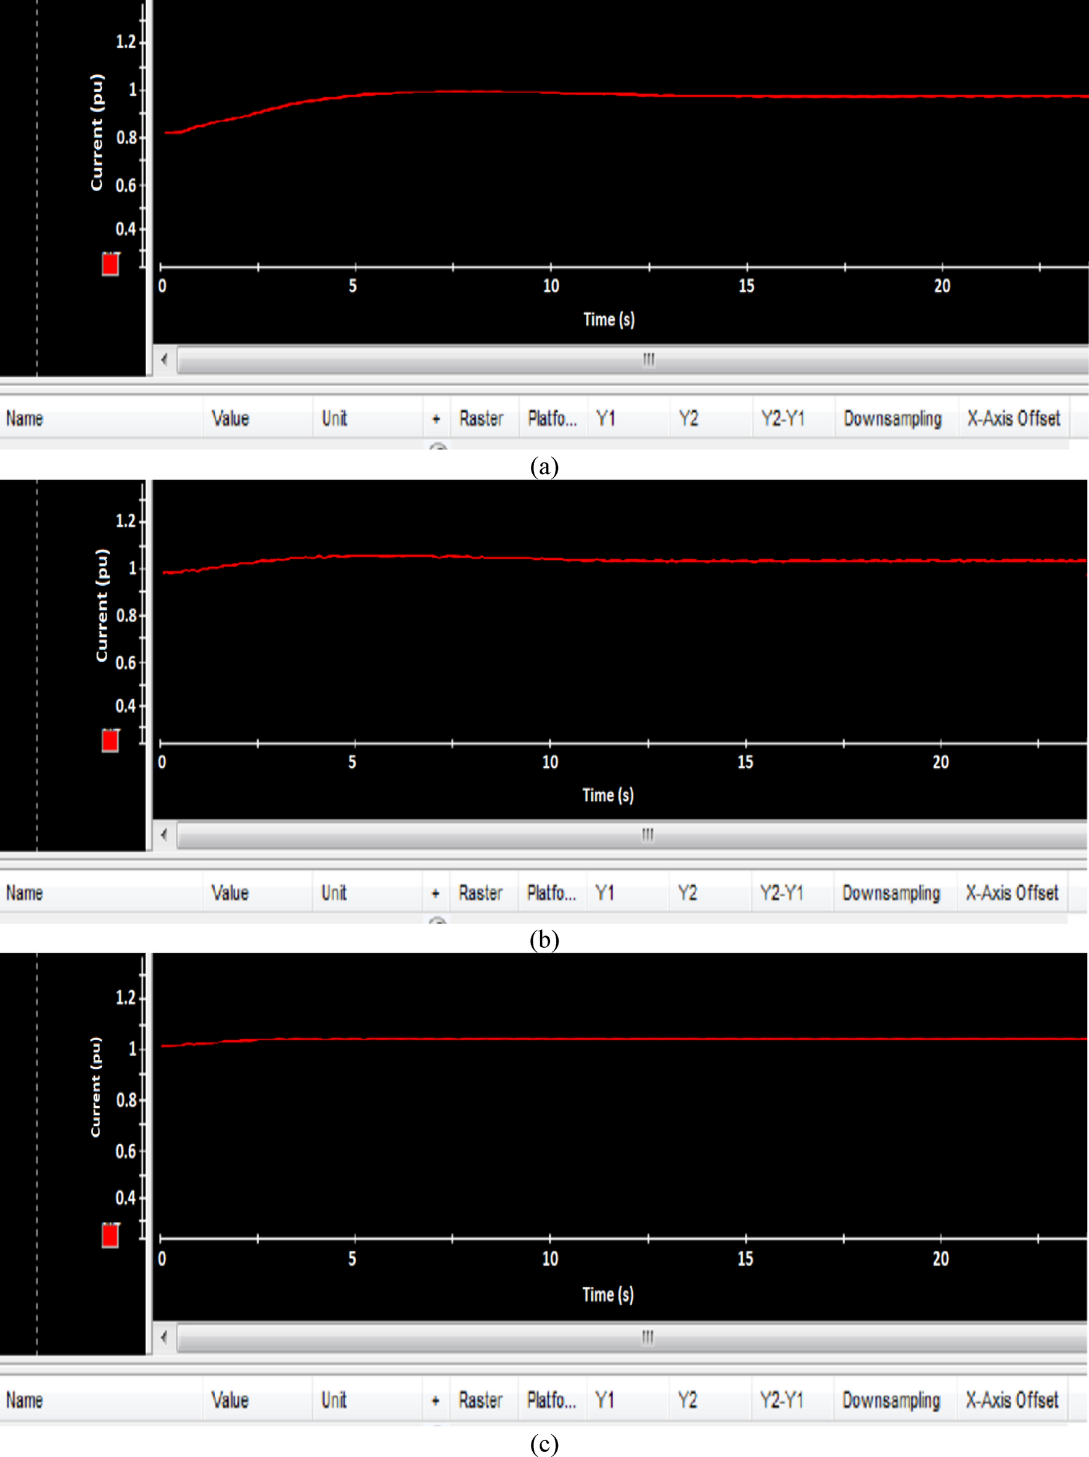1089x1457 pixels.
Task: Click the Value column header in table (b)
Action: [x=230, y=893]
